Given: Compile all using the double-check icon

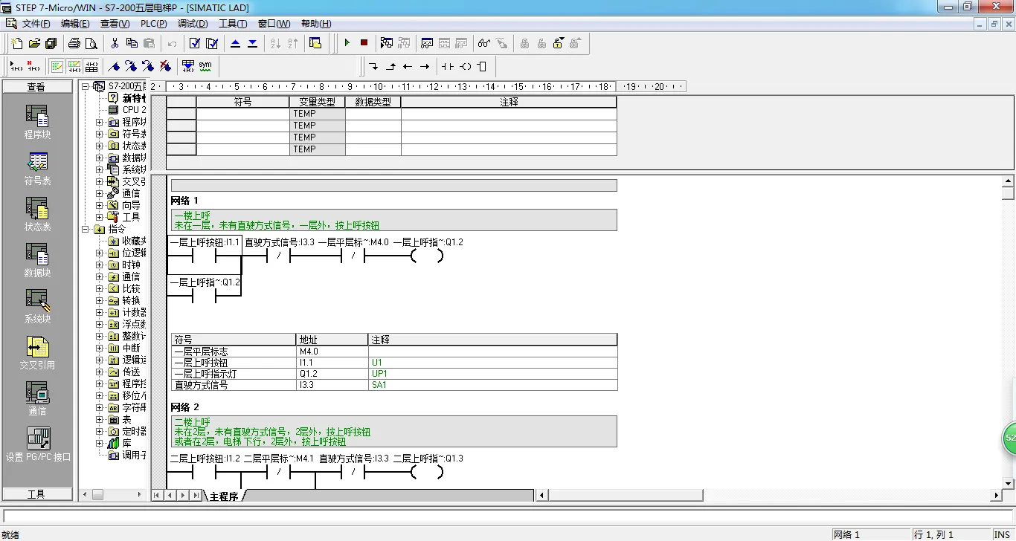Looking at the screenshot, I should point(212,43).
